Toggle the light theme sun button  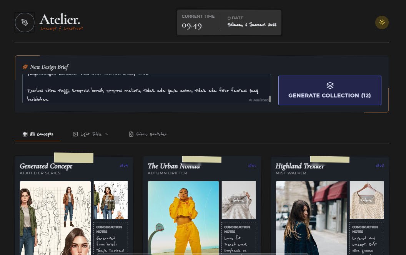[x=382, y=23]
